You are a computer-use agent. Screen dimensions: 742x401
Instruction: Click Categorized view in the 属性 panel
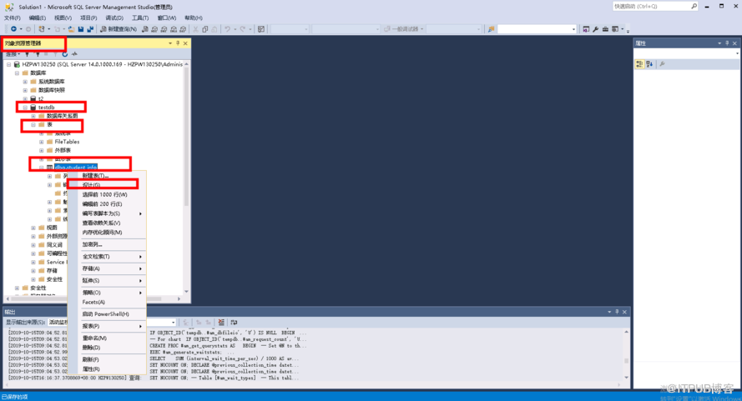(x=639, y=63)
